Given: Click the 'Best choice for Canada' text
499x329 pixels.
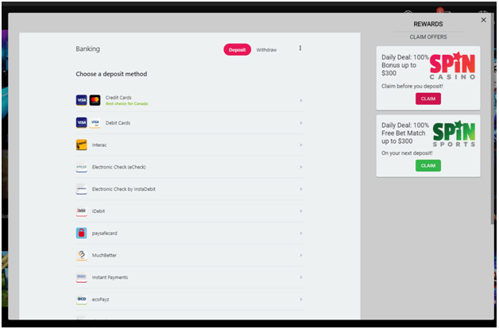Looking at the screenshot, I should pyautogui.click(x=126, y=104).
